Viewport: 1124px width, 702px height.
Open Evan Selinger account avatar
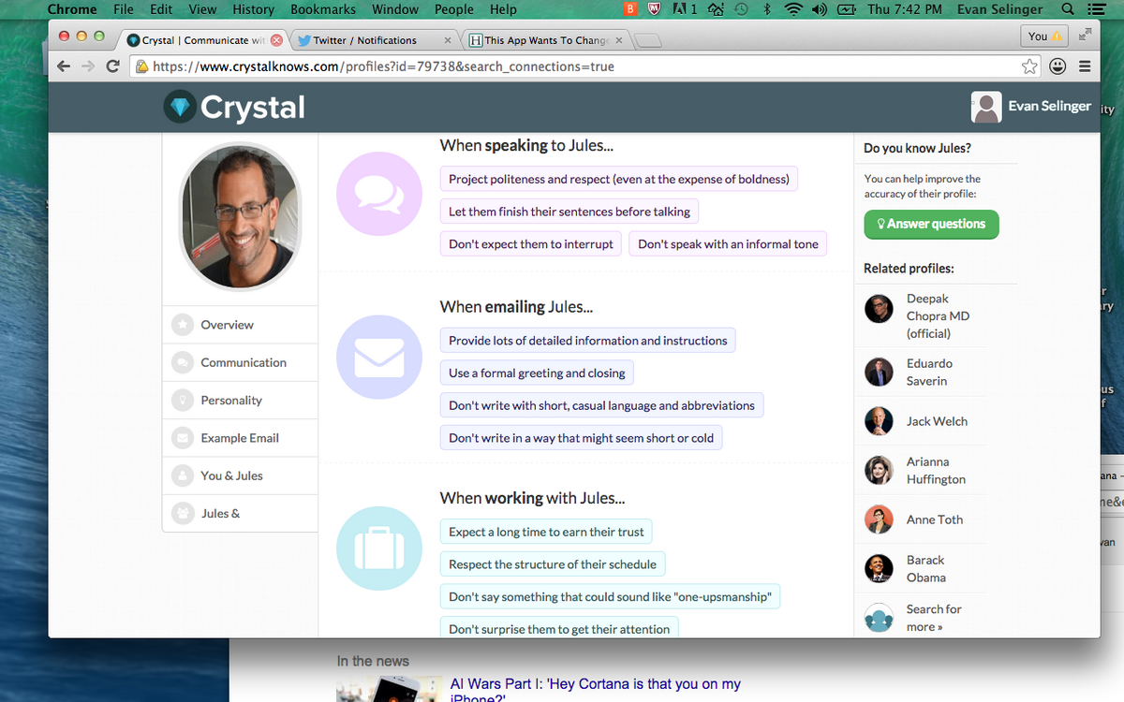[x=986, y=107]
